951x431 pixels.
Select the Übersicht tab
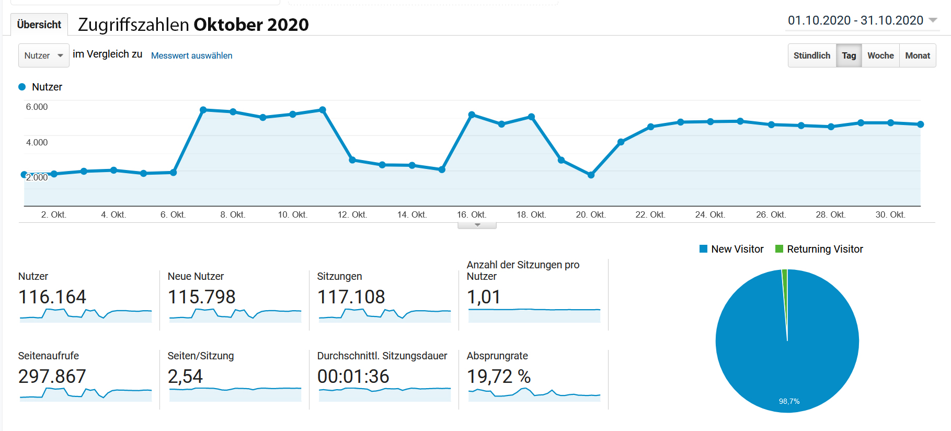39,25
